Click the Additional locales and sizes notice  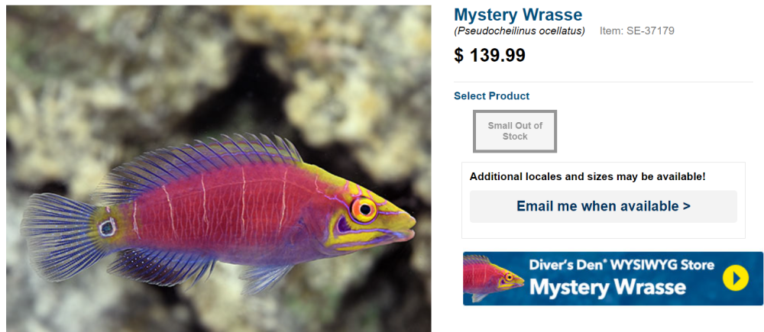(588, 177)
